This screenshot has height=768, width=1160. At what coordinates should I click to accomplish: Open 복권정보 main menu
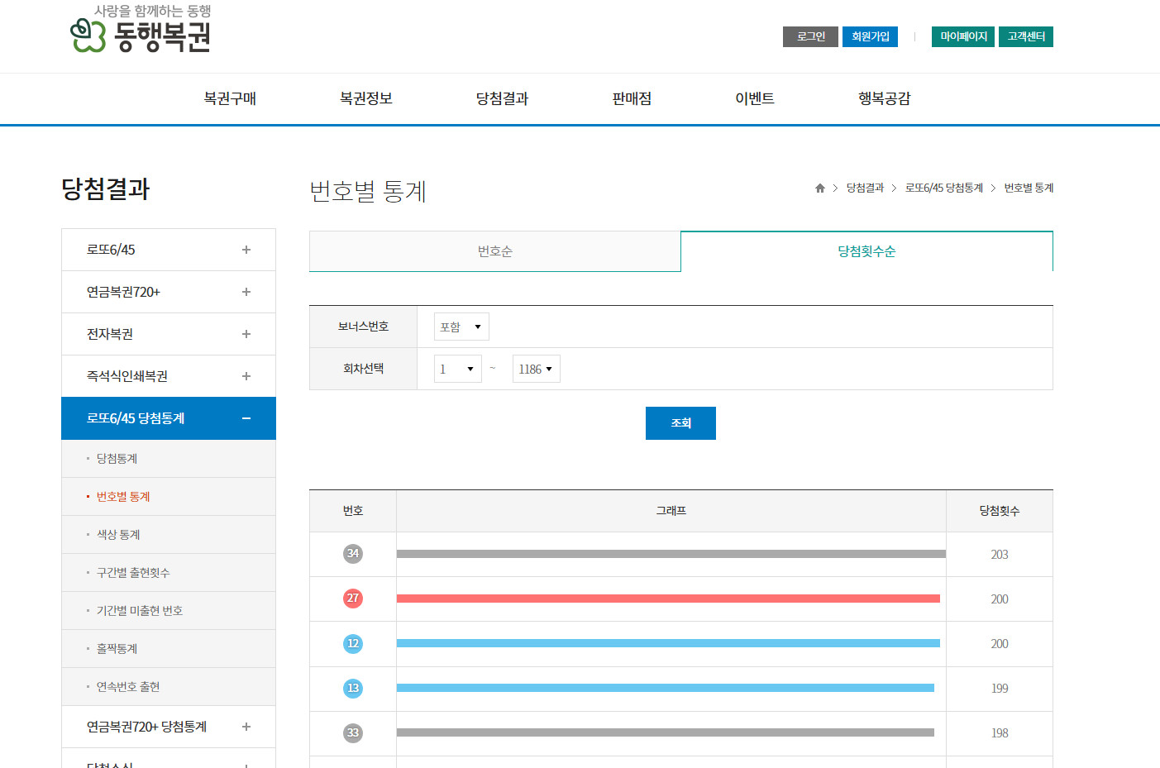[365, 98]
